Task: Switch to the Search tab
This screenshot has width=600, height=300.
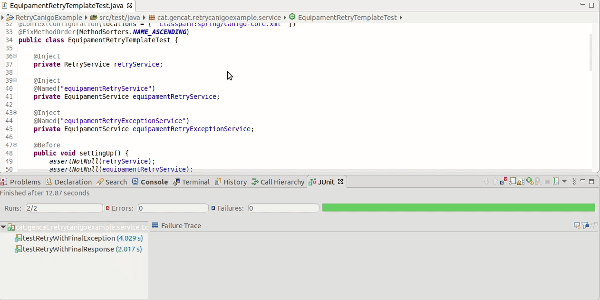Action: (x=111, y=182)
